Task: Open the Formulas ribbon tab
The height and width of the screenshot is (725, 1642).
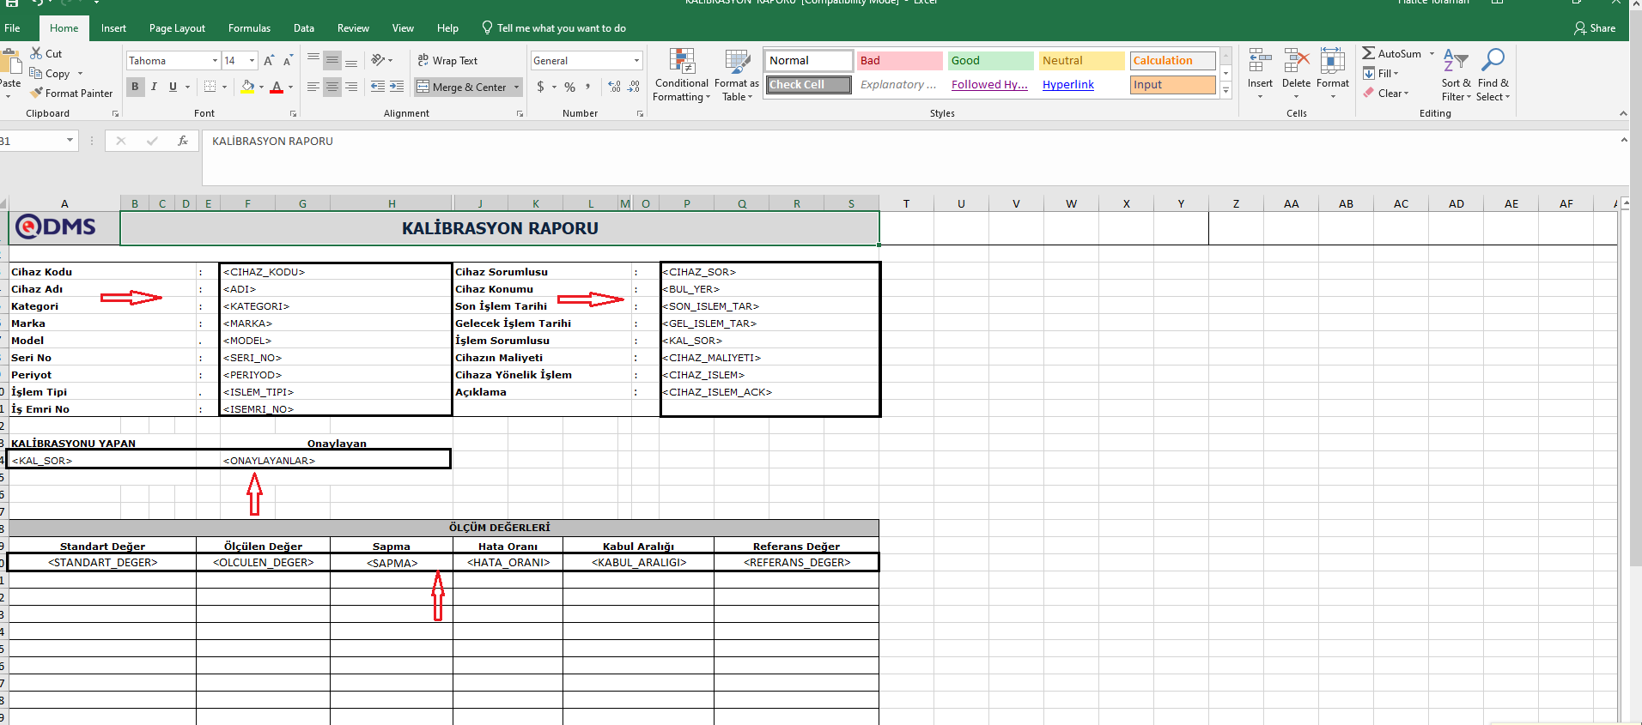Action: pyautogui.click(x=249, y=28)
